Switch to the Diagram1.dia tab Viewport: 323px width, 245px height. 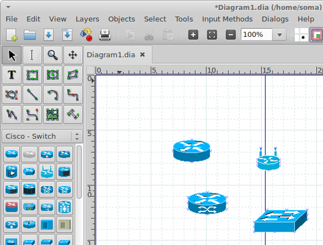point(111,55)
